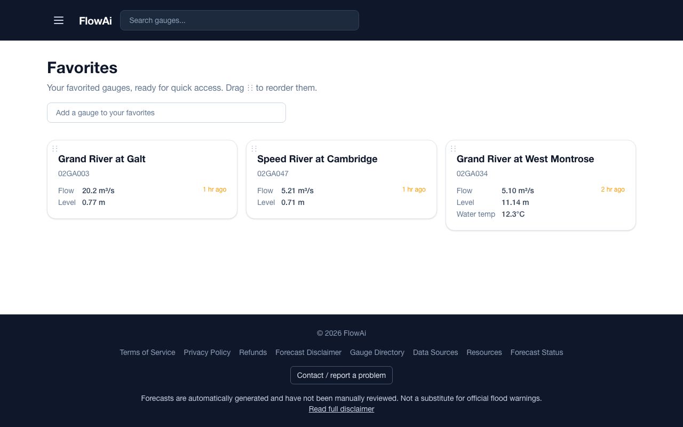Click gauge ID 02GA034
The width and height of the screenshot is (683, 427).
tap(472, 173)
